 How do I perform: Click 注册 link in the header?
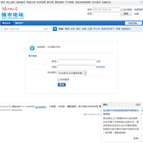tap(136, 14)
